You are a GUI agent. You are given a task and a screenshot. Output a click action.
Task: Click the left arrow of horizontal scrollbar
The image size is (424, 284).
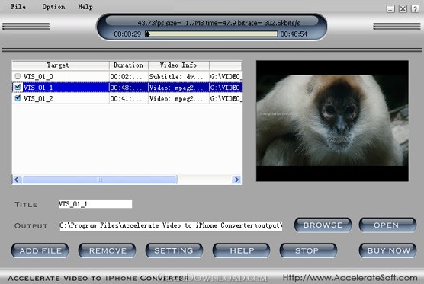(17, 180)
